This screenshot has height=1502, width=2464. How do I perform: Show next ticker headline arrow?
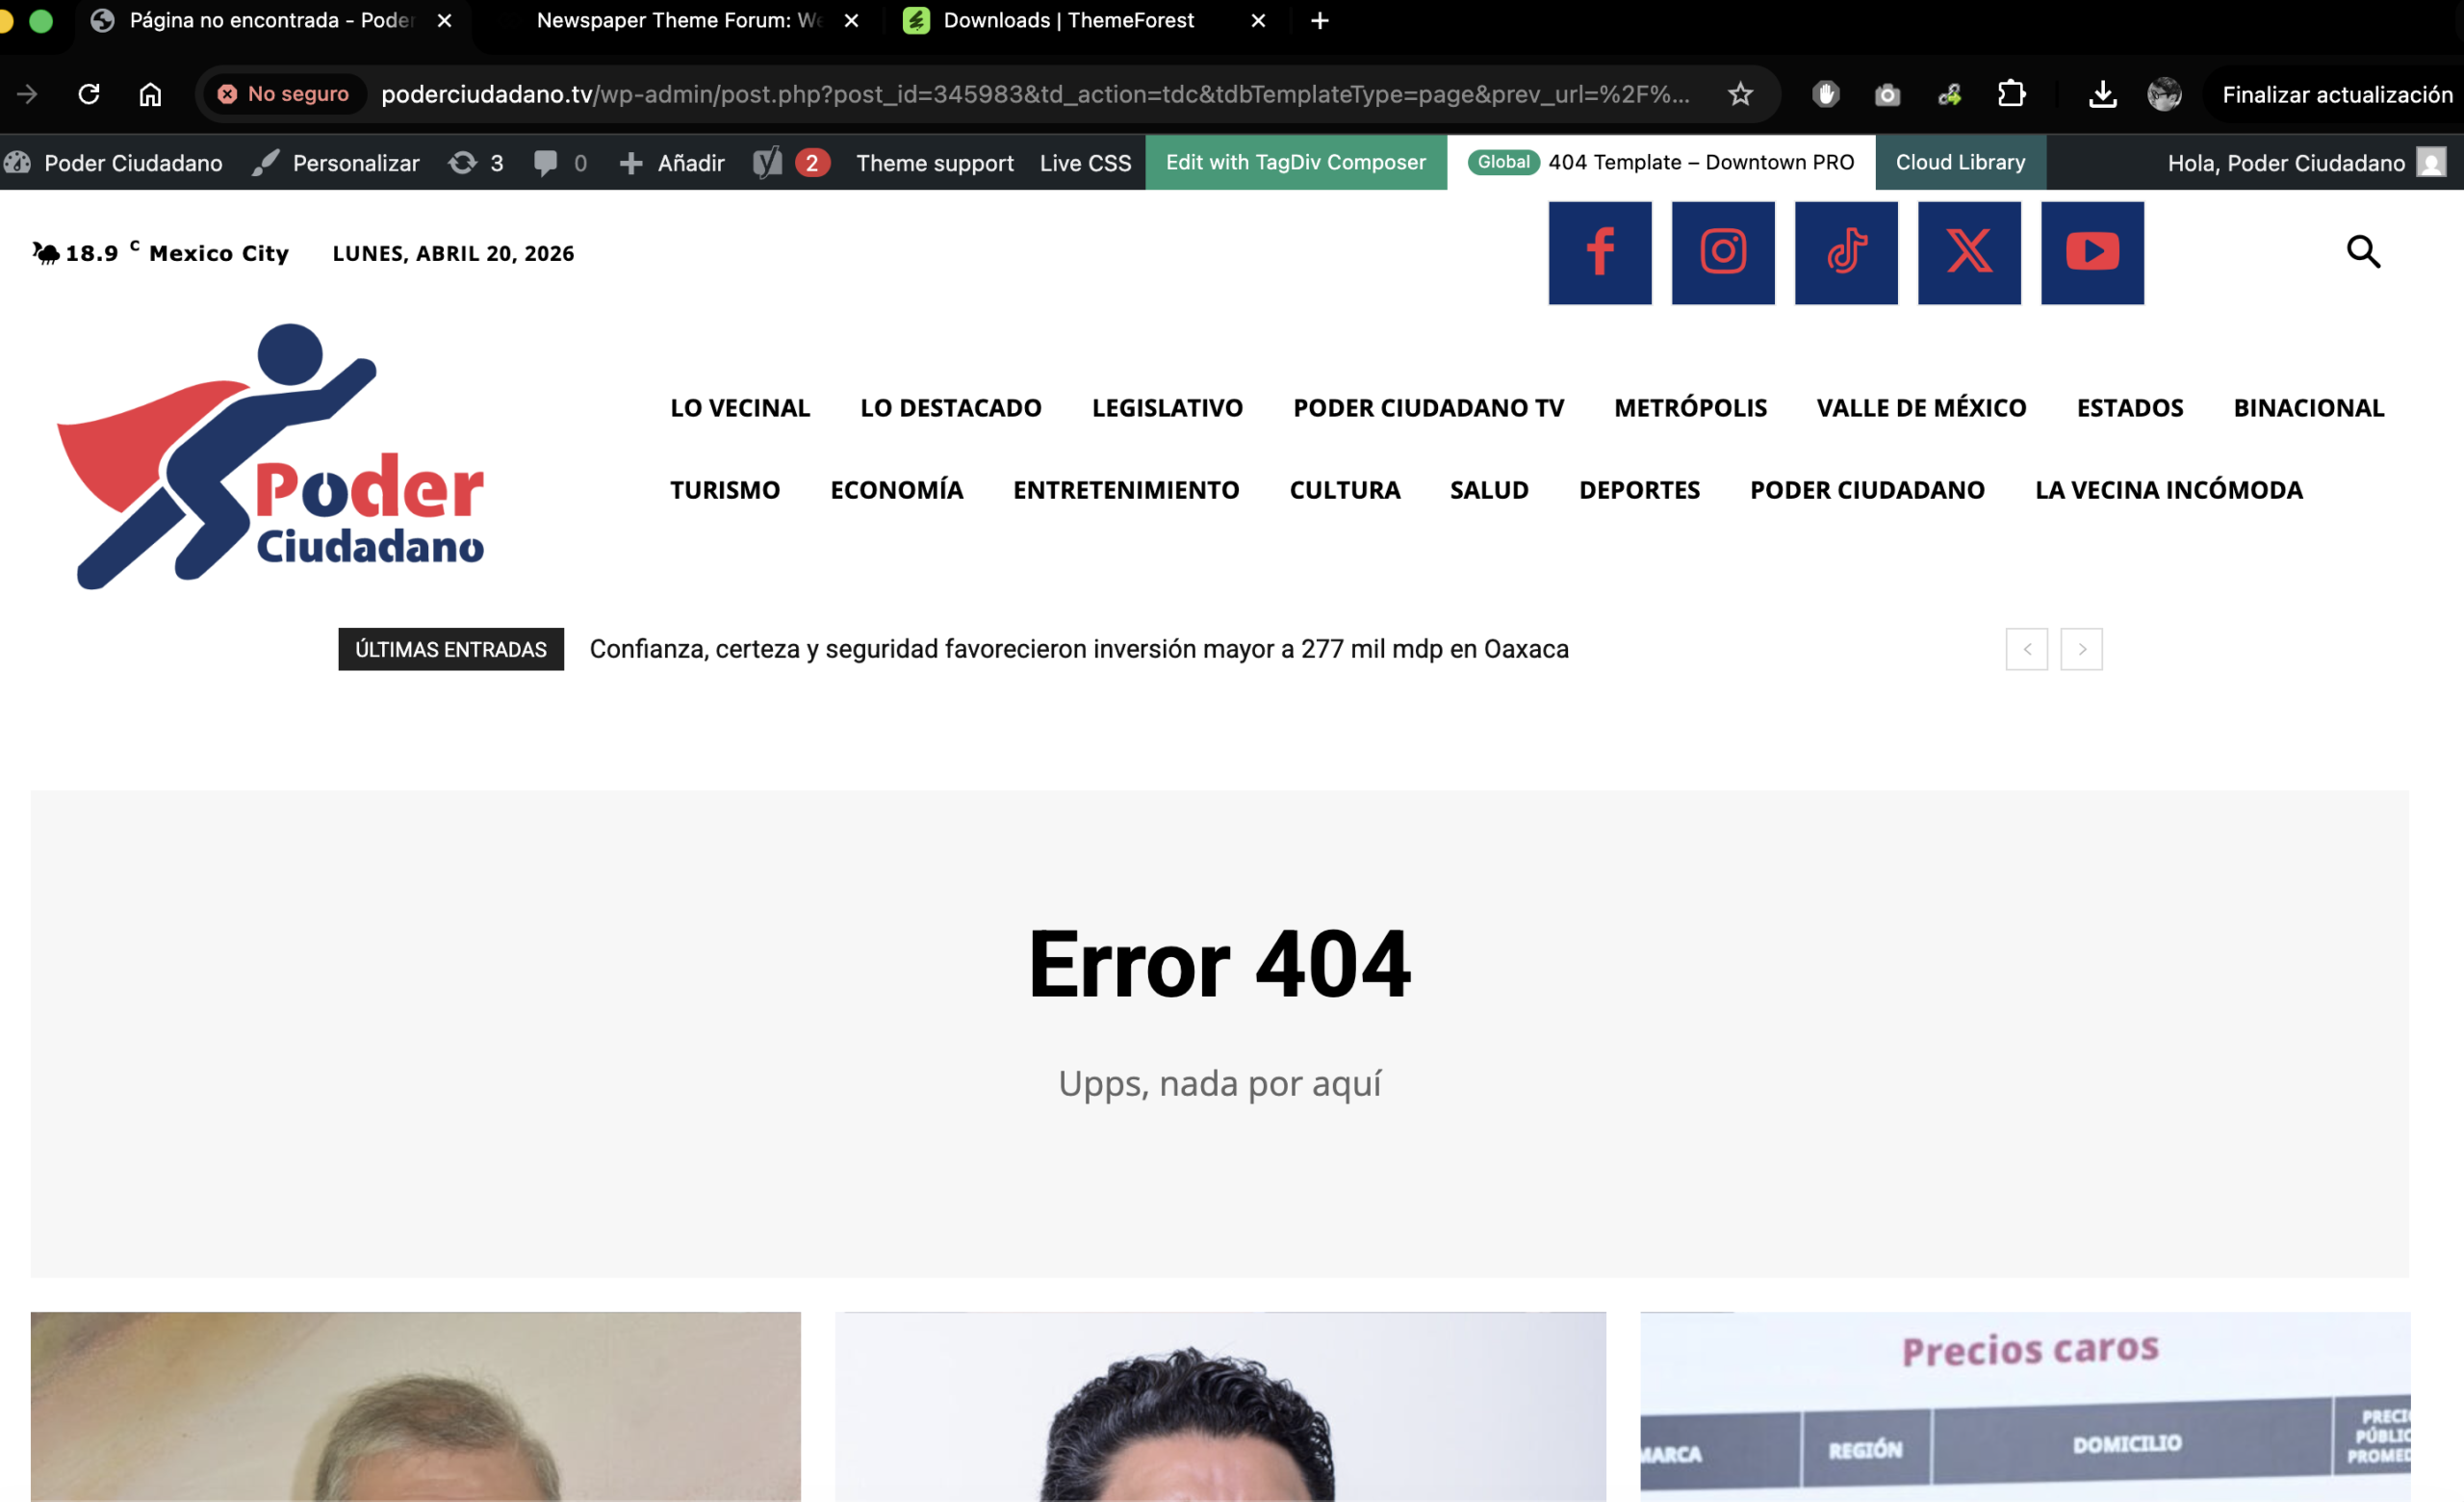(x=2081, y=649)
